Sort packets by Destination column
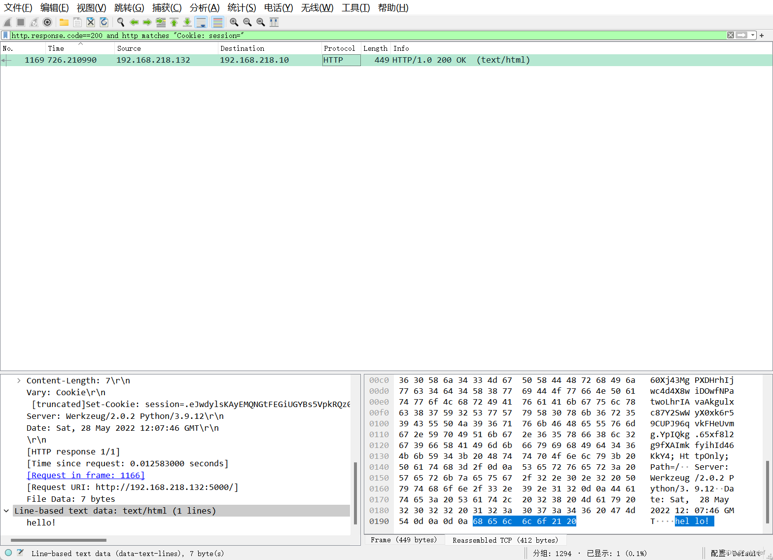The width and height of the screenshot is (773, 560). (270, 48)
